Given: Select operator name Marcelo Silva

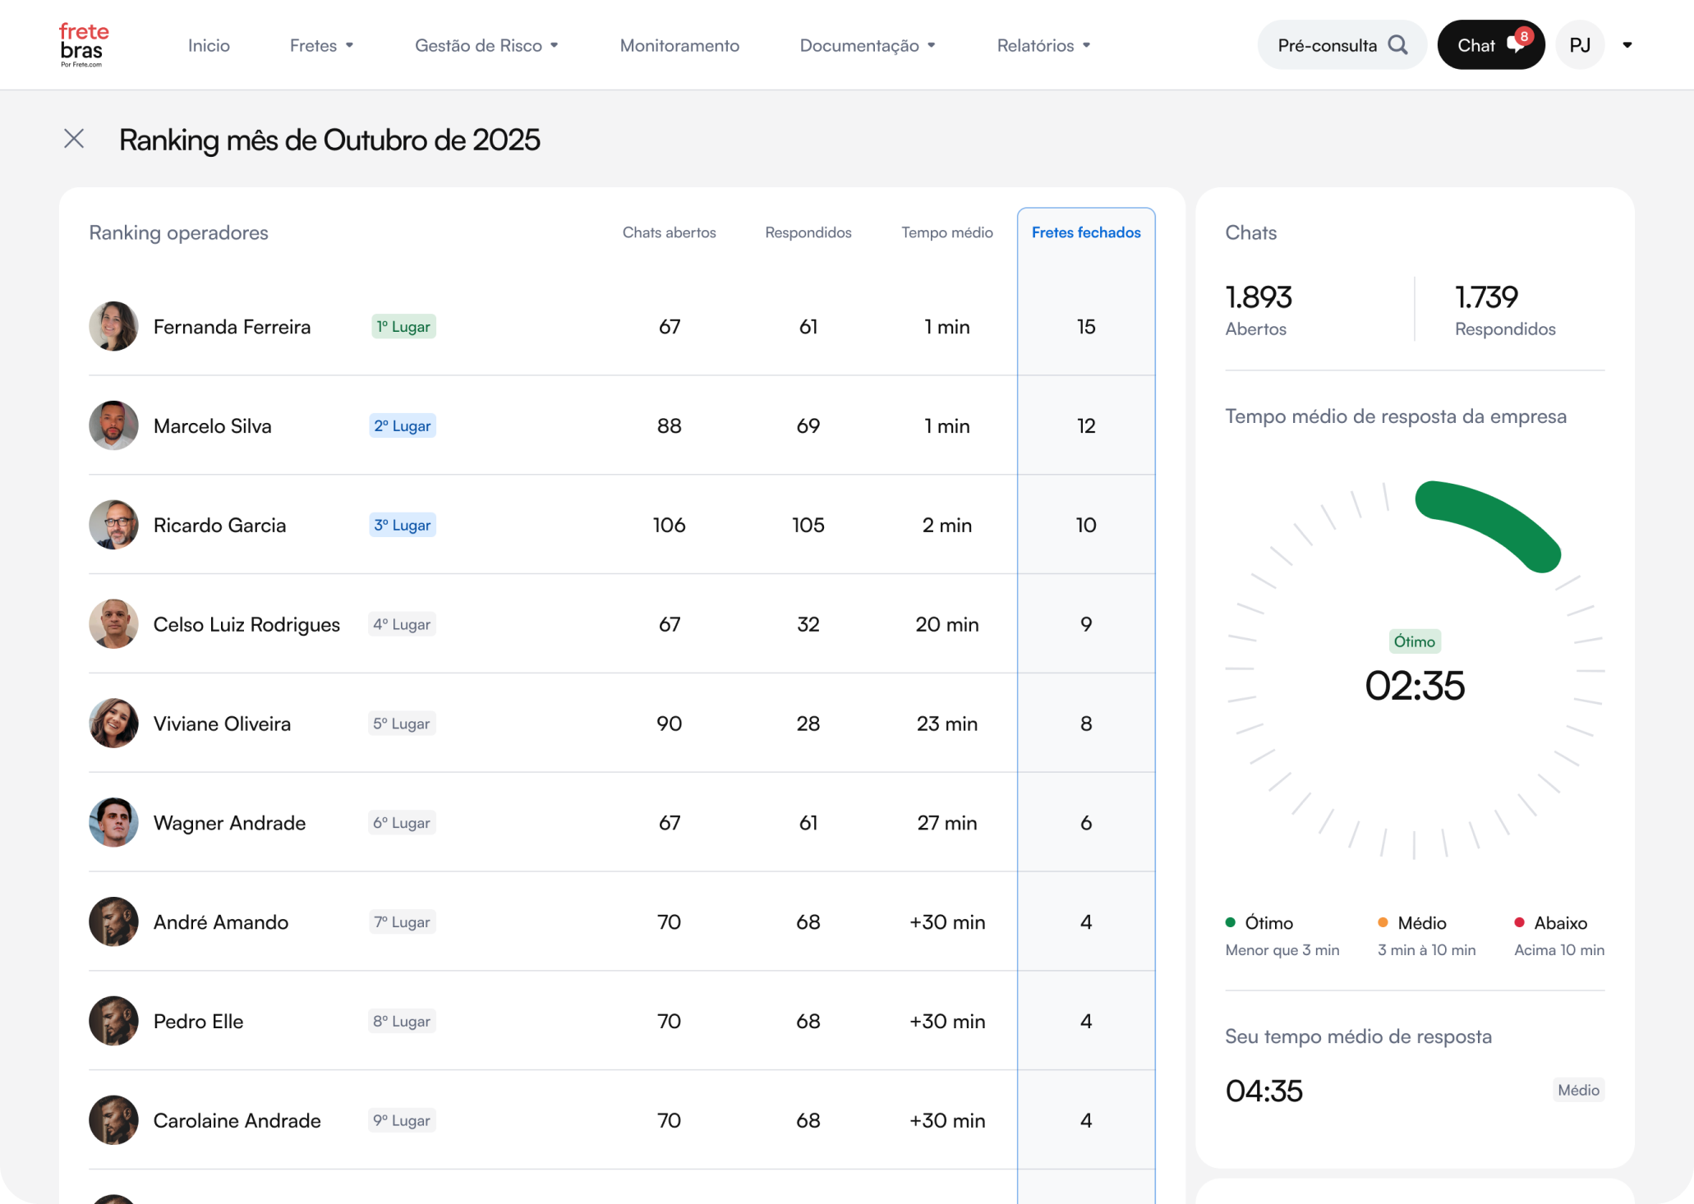Looking at the screenshot, I should 212,426.
